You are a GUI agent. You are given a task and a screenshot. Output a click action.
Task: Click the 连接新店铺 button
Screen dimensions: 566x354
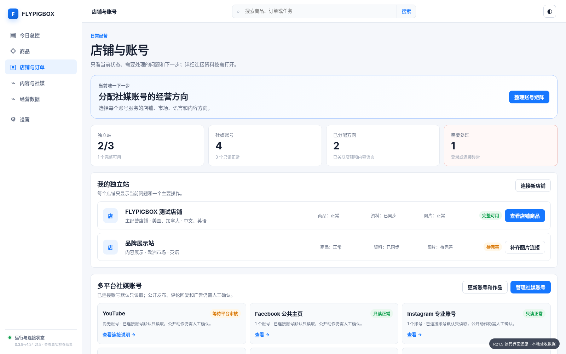tap(533, 185)
